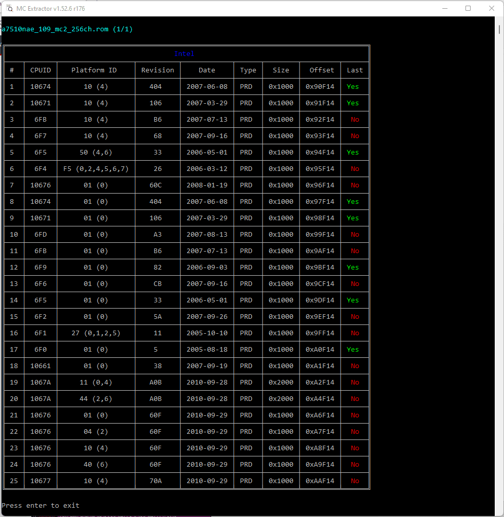The width and height of the screenshot is (504, 517).
Task: Minimize the MC Extractor window
Action: (x=444, y=9)
